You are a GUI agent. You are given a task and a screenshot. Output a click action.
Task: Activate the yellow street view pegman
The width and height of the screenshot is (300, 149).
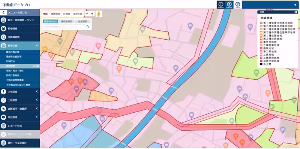click(99, 14)
